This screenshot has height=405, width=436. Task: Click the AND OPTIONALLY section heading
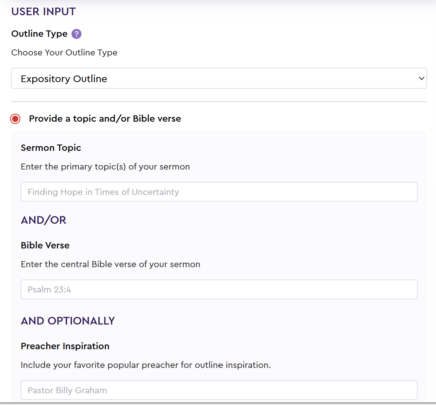(68, 321)
